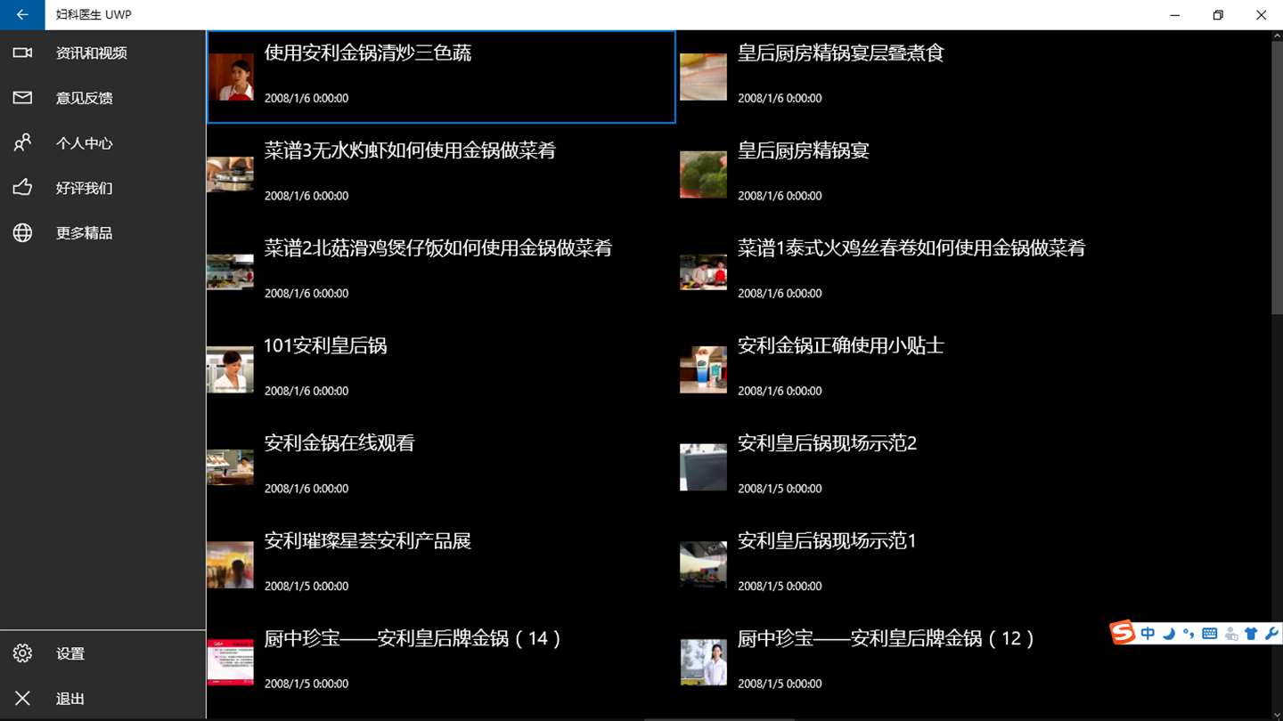Open thumbnail of 厨中珍宝 安利皇后牌金锅(14)
Screen dimensions: 1283x721
tap(231, 662)
